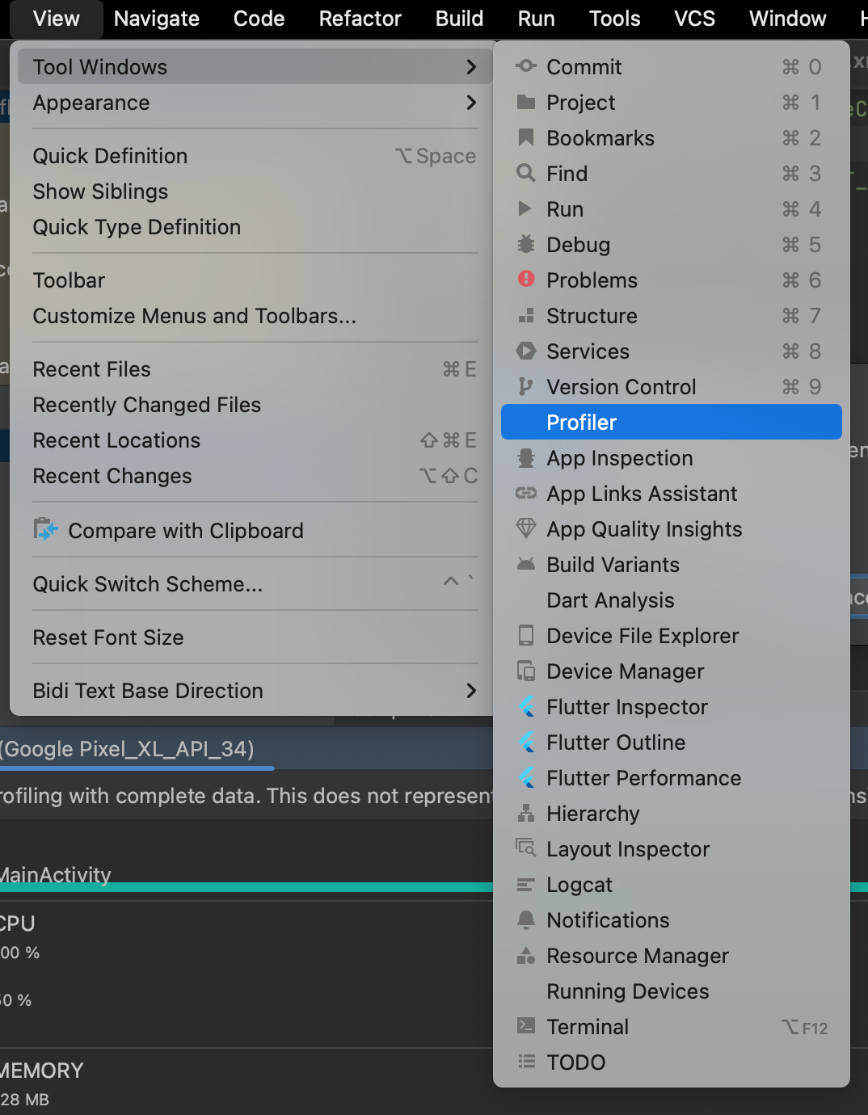Open the Navigate menu in menu bar
868x1115 pixels.
tap(157, 19)
